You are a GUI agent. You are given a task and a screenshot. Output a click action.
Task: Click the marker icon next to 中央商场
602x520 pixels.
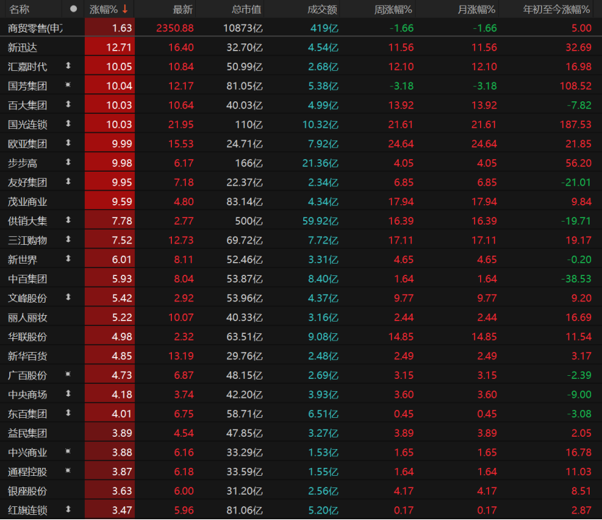pos(68,394)
